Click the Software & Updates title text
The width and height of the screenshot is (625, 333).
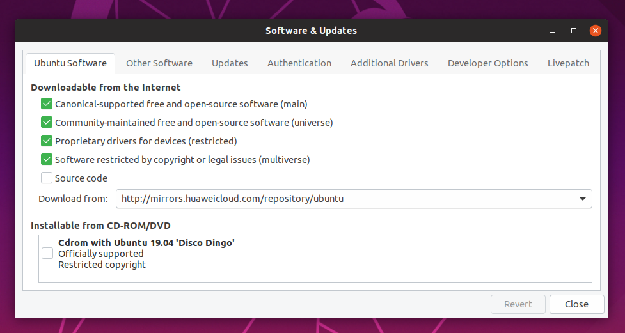(312, 31)
